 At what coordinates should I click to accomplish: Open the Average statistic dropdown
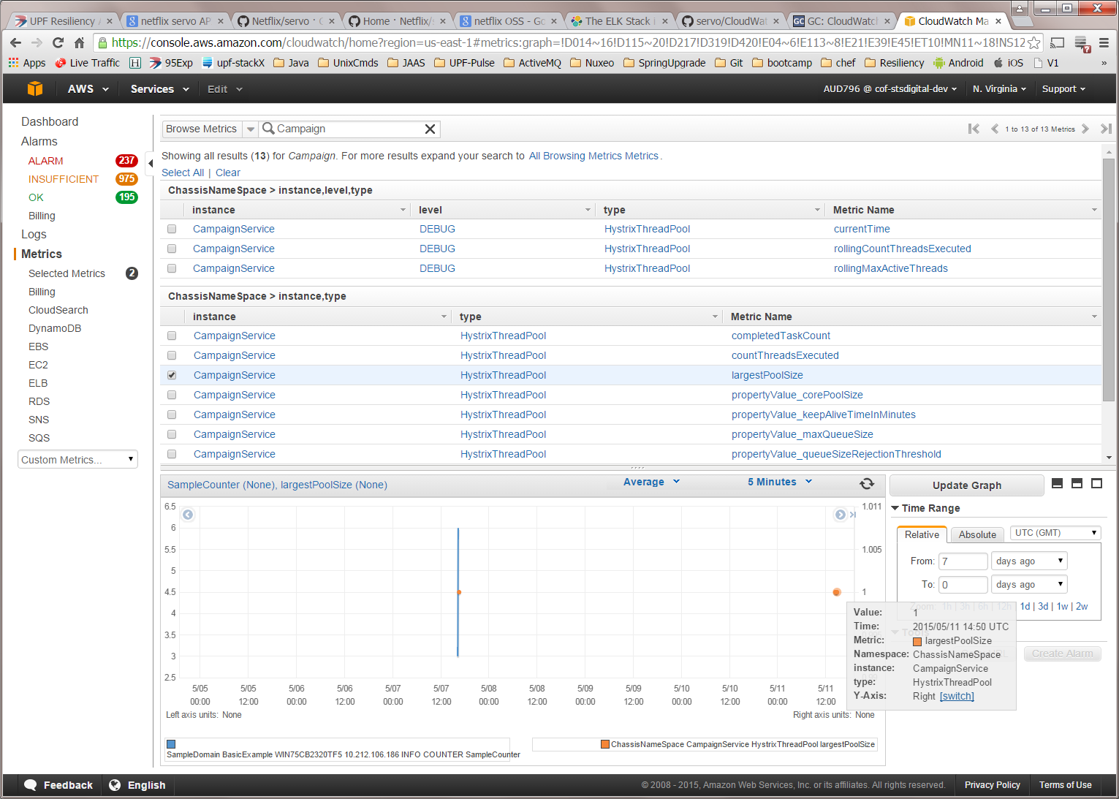click(x=651, y=482)
